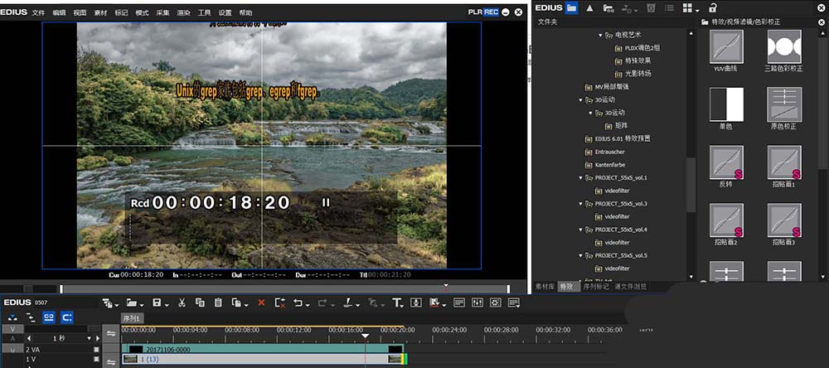Screen dimensions: 829x368
Task: Click the ripple delete icon beside red X
Action: pyautogui.click(x=280, y=303)
